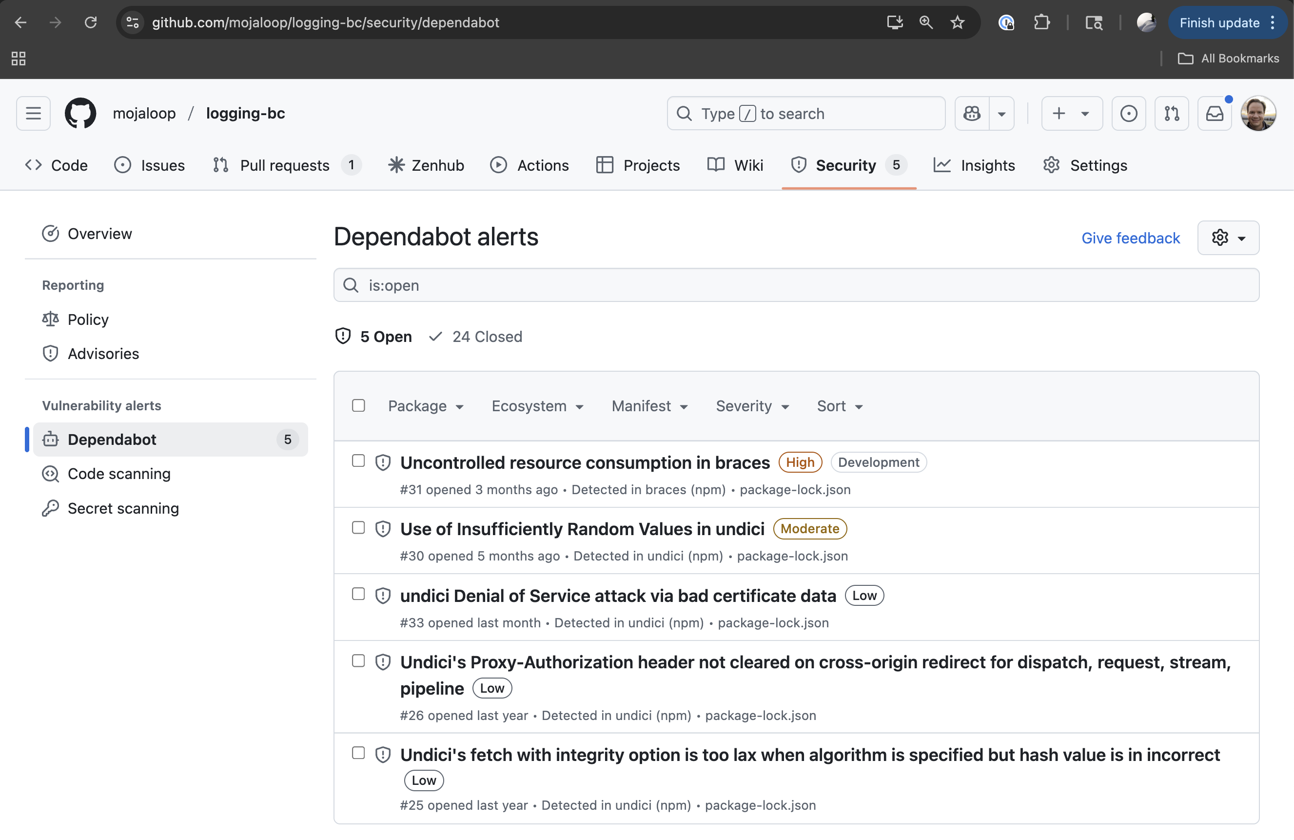Select the Security tab
The width and height of the screenshot is (1294, 840).
(x=849, y=165)
